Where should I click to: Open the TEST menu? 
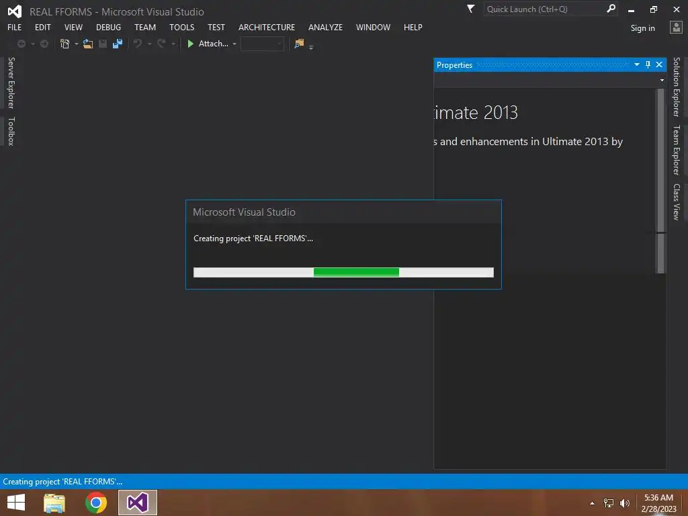point(216,27)
